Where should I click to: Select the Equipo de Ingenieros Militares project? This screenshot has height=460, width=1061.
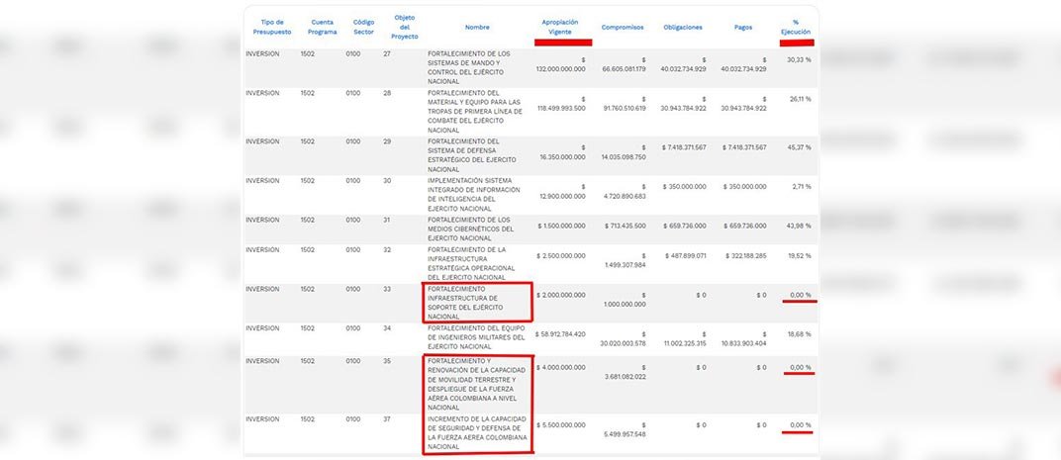click(x=476, y=337)
